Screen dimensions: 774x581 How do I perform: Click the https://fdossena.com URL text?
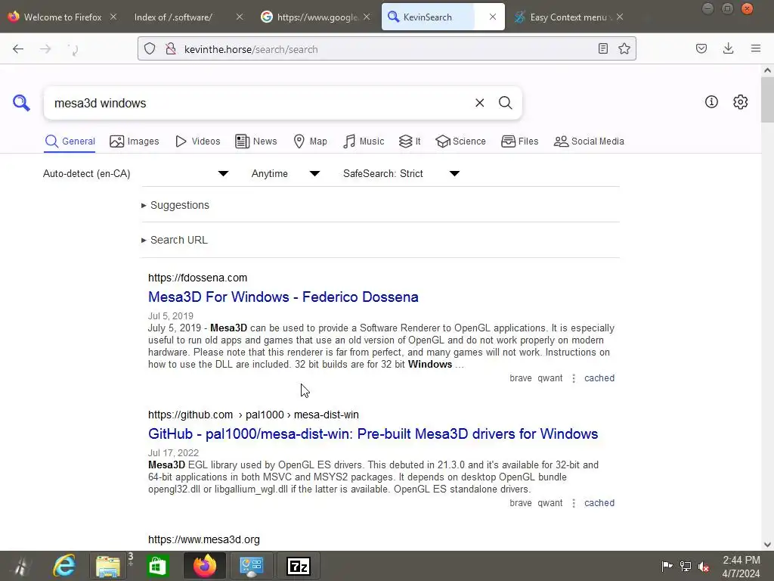[197, 278]
